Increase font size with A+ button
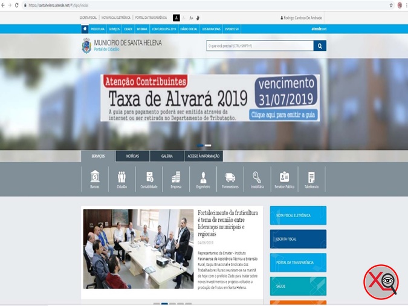 (192, 18)
